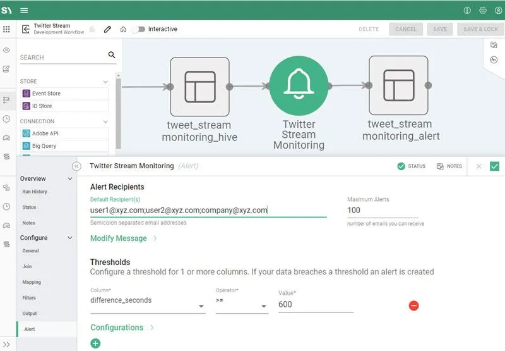The height and width of the screenshot is (351, 505).
Task: Open General configuration
Action: [x=30, y=250]
